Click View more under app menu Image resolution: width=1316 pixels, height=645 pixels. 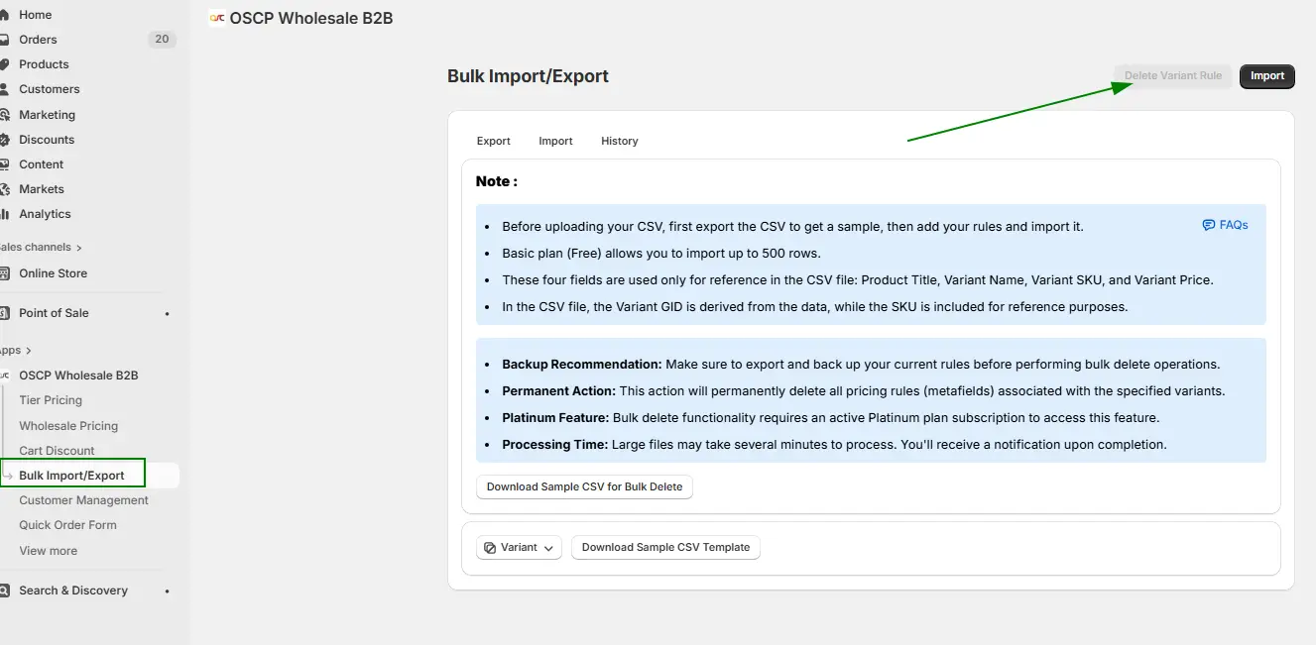[48, 551]
